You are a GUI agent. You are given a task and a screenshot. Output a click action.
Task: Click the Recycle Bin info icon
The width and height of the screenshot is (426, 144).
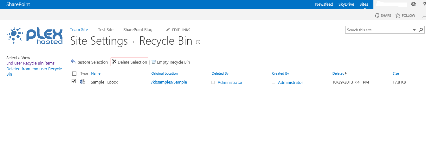198,42
